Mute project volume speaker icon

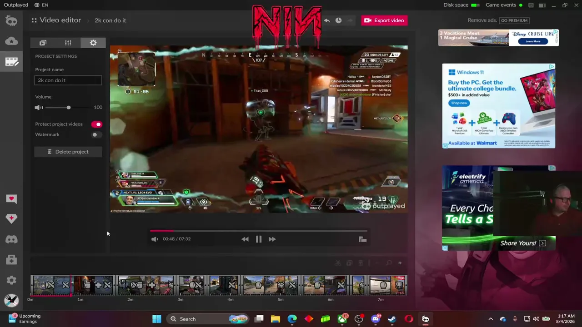[39, 108]
